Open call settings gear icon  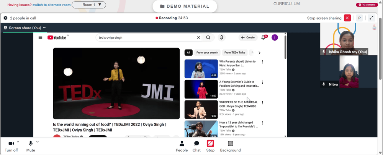pos(5,18)
